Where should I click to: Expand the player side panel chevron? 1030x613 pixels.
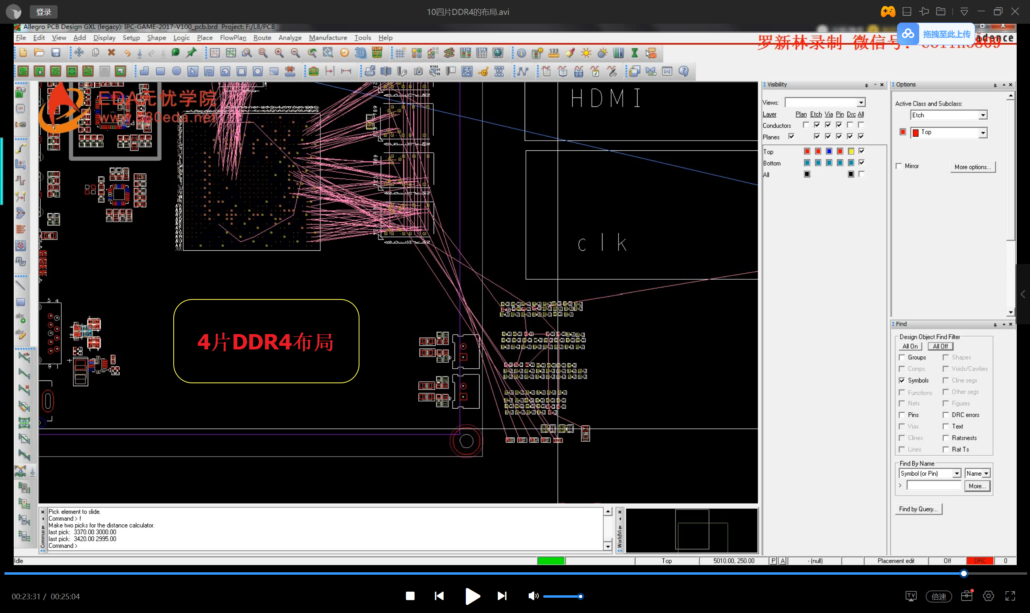coord(1023,294)
